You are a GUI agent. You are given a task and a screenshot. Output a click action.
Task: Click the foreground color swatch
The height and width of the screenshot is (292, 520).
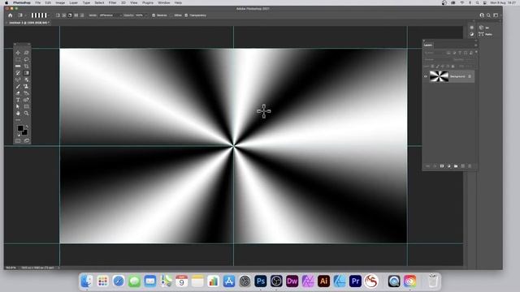[x=20, y=128]
